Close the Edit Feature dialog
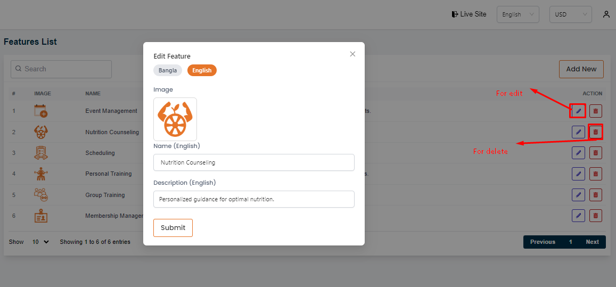Screen dimensions: 616x287 tap(352, 54)
